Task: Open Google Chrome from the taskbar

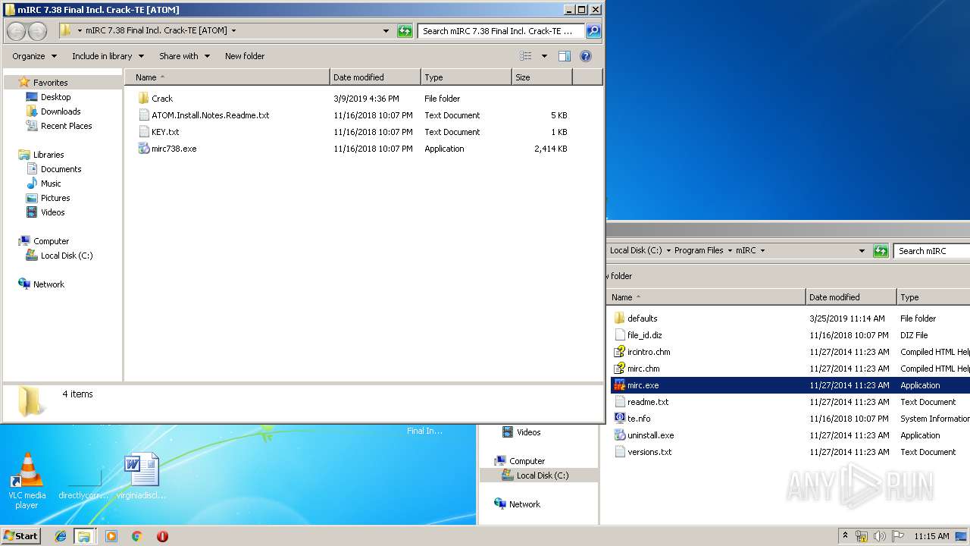Action: pos(136,536)
